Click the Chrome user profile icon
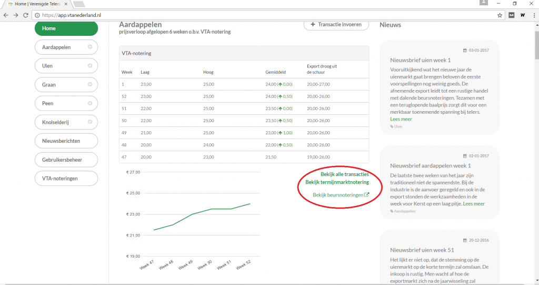Viewport: 539px width, 285px height. point(484,3)
